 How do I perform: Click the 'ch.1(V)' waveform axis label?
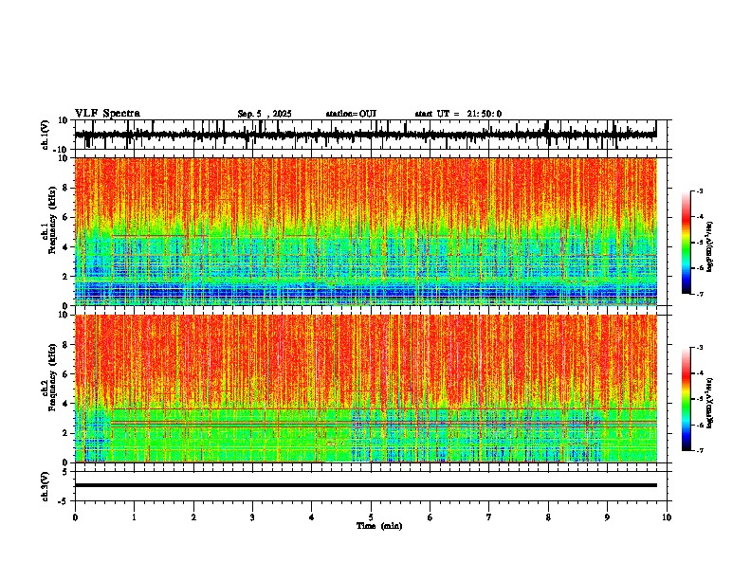pos(46,135)
